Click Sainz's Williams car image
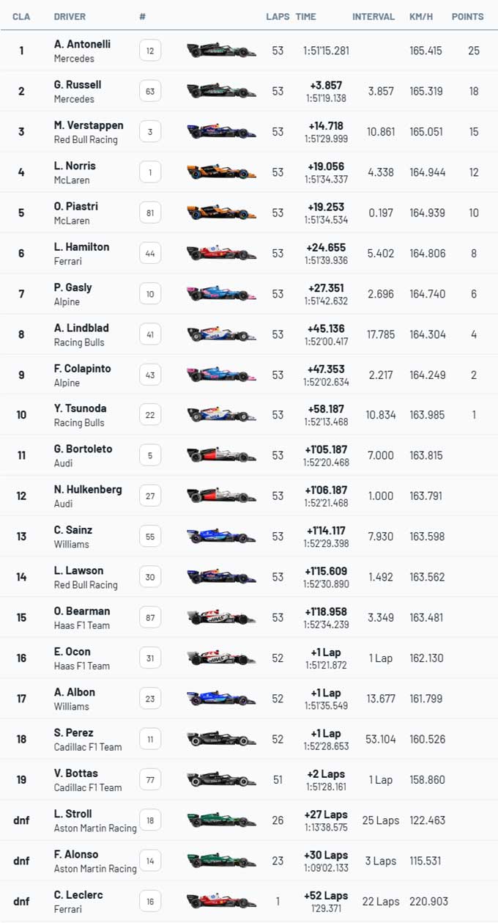 click(222, 537)
